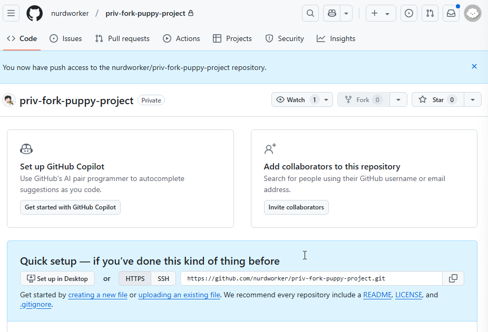The width and height of the screenshot is (488, 332).
Task: Go to GitHub homepage via Octocat logo
Action: tap(35, 13)
